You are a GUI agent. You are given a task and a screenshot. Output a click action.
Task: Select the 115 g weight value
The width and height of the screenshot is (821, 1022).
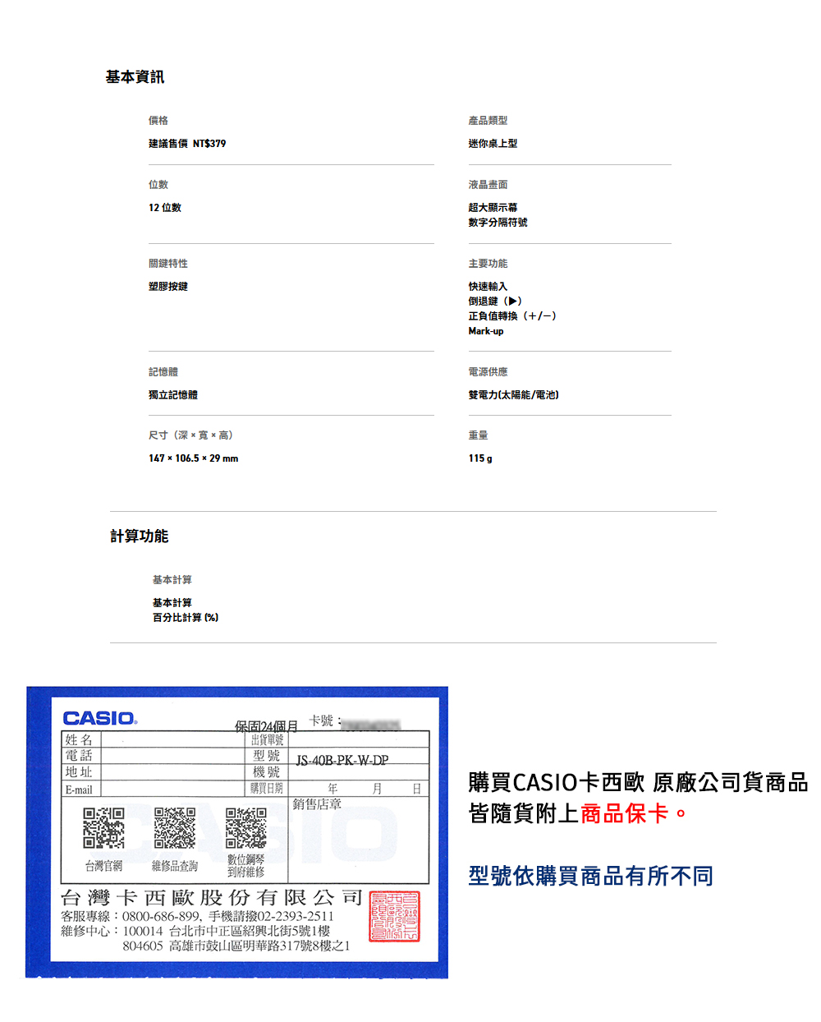[x=480, y=458]
